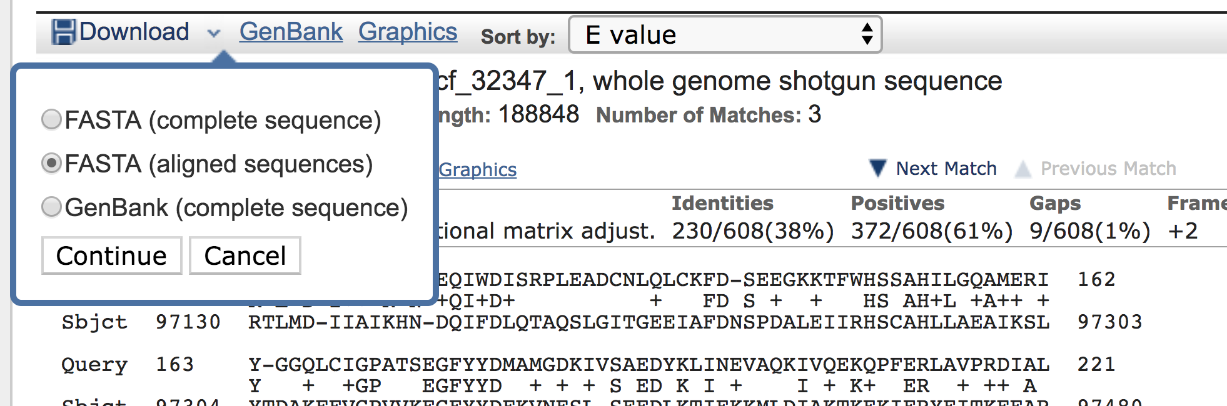Expand the Download chevron arrow
Screen dimensions: 1227x406
pos(214,33)
